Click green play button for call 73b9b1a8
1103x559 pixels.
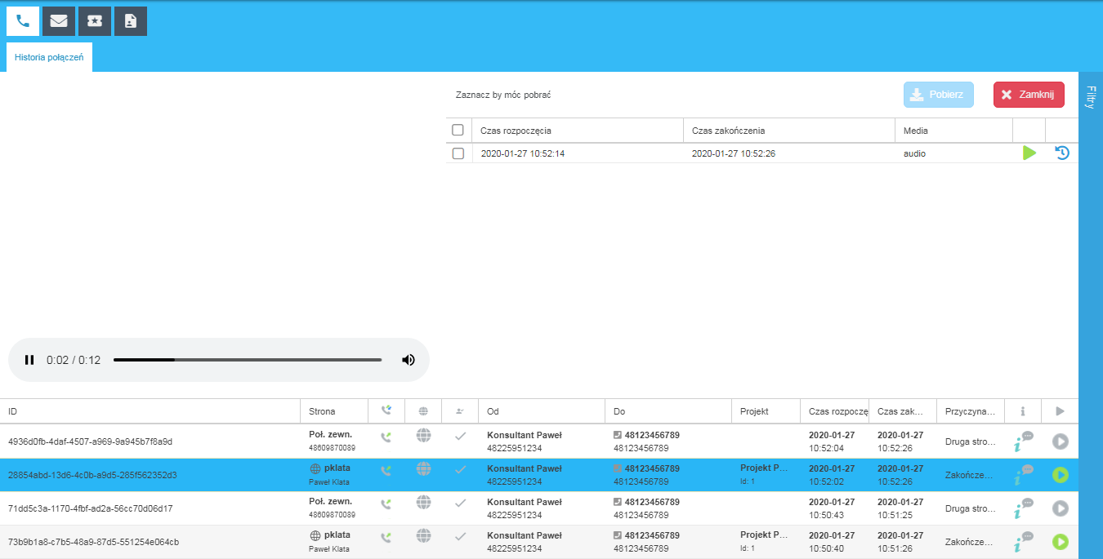1061,542
